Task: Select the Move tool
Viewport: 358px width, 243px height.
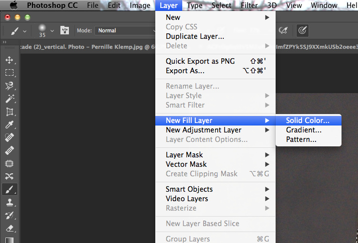Action: tap(9, 60)
